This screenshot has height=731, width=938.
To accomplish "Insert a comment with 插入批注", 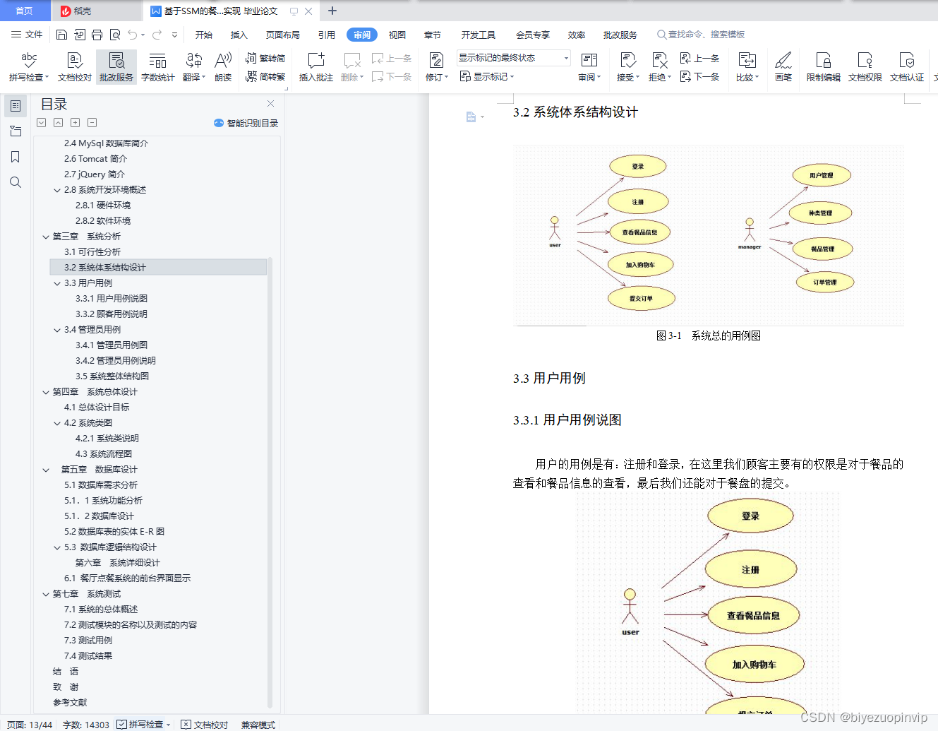I will pyautogui.click(x=315, y=67).
